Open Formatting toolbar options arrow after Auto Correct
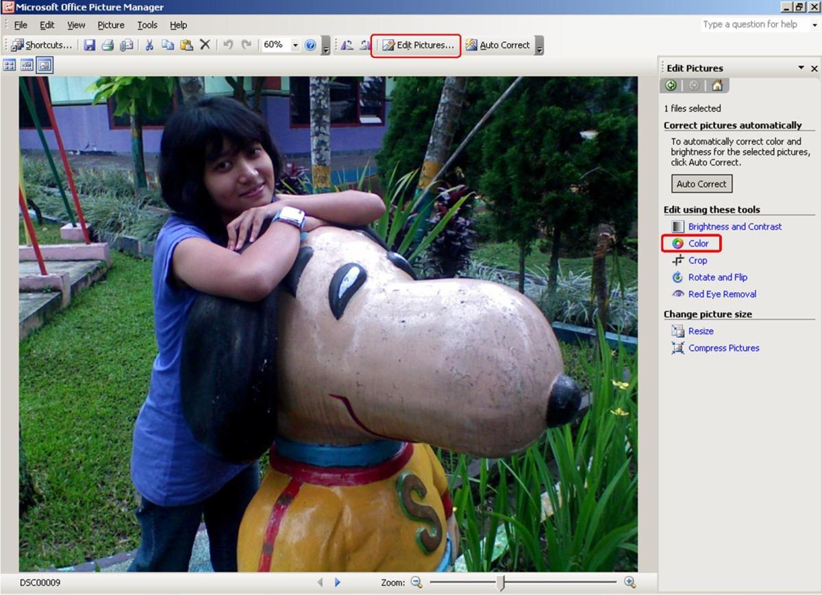This screenshot has width=822, height=595. point(539,46)
